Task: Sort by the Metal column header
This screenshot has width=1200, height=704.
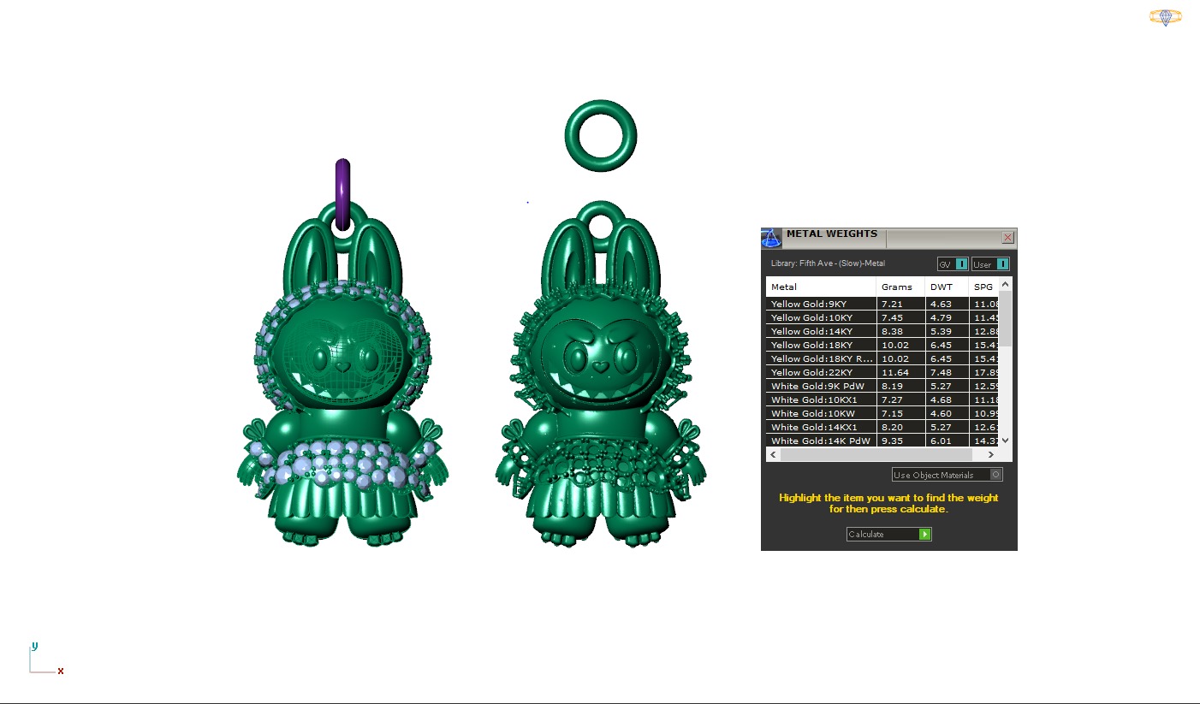Action: [x=821, y=287]
